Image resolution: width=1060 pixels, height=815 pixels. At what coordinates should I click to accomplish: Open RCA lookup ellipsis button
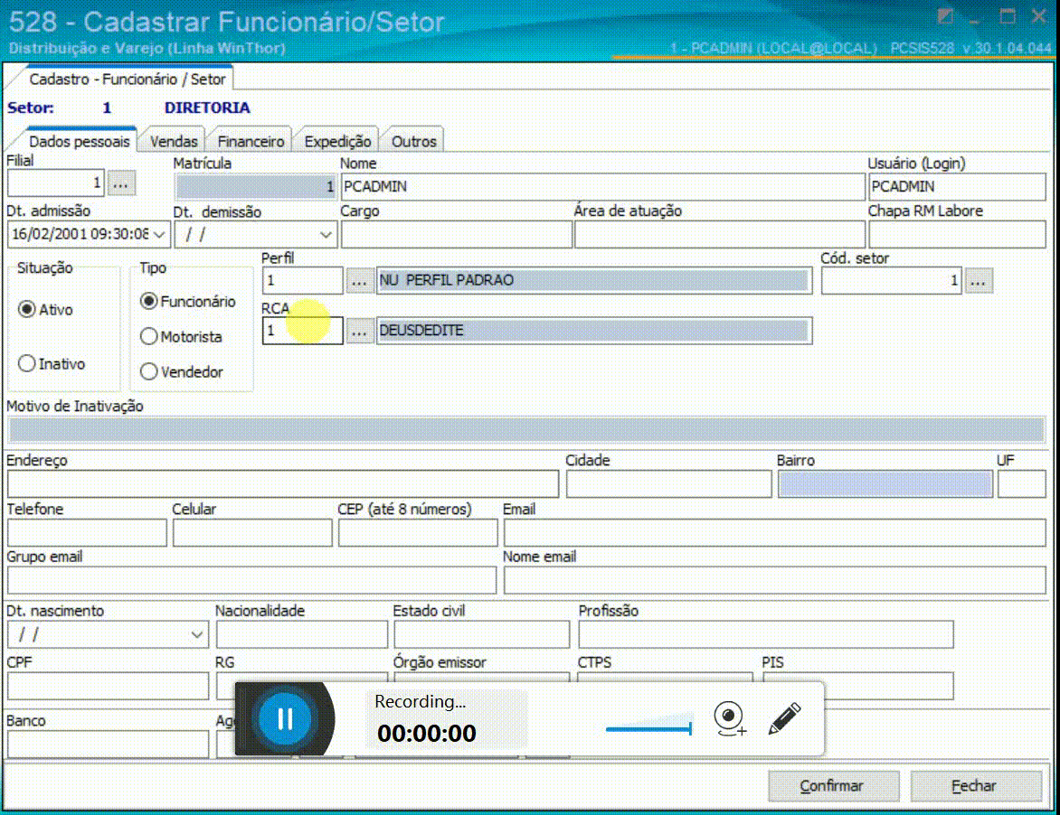(359, 331)
